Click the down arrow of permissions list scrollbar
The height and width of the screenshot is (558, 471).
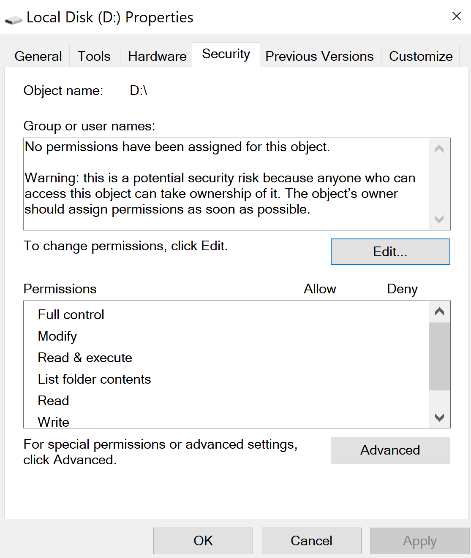click(439, 417)
